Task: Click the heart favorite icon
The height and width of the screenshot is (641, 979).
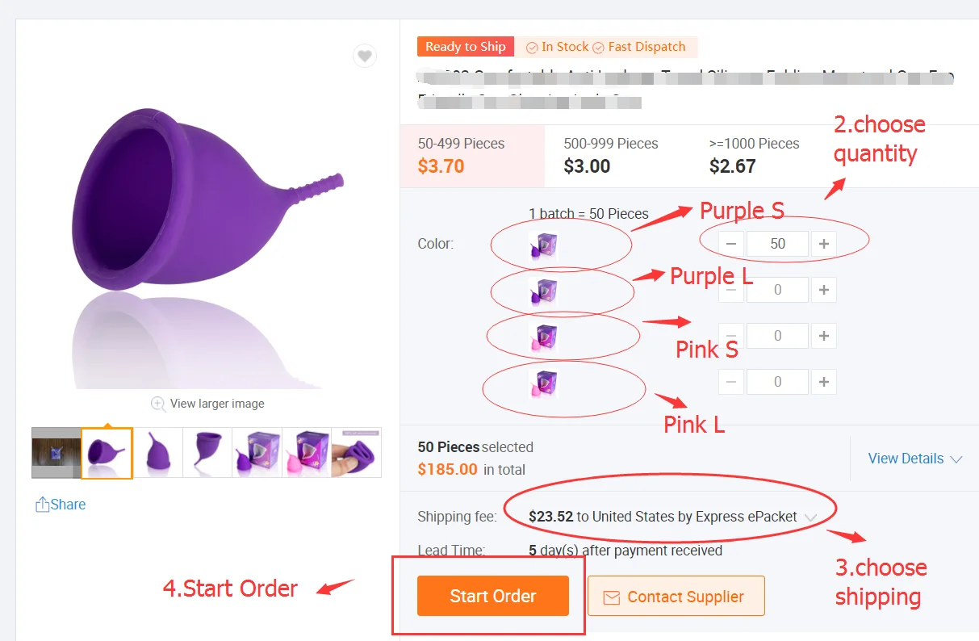Action: tap(365, 56)
